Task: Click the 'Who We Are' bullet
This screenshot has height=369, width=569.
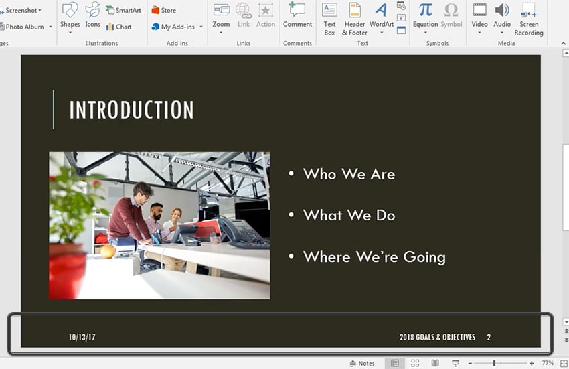Action: coord(349,174)
